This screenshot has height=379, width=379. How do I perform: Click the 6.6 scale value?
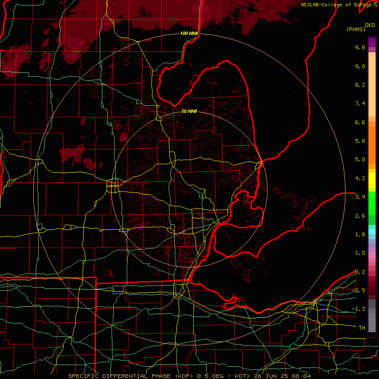coord(360,122)
